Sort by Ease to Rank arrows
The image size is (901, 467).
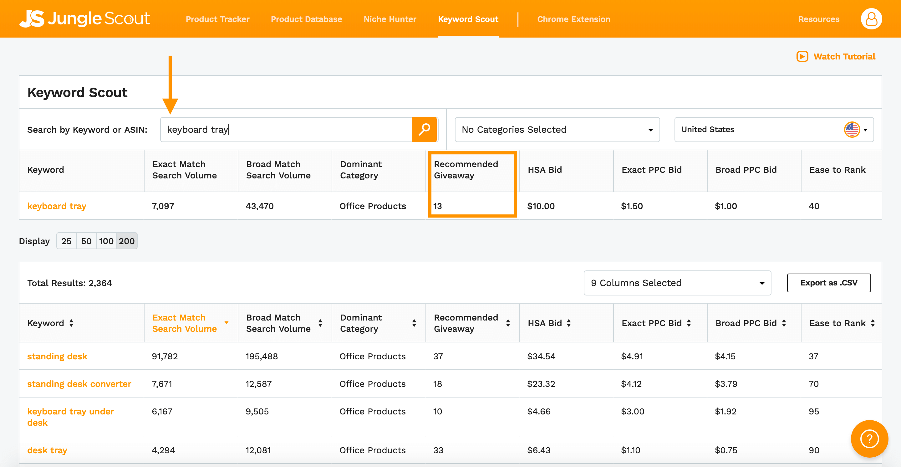point(873,323)
